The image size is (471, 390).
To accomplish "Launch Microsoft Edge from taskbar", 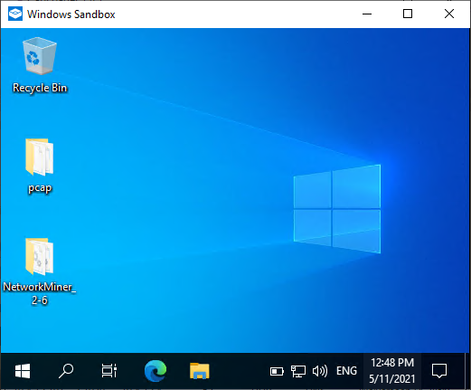I will click(x=155, y=371).
